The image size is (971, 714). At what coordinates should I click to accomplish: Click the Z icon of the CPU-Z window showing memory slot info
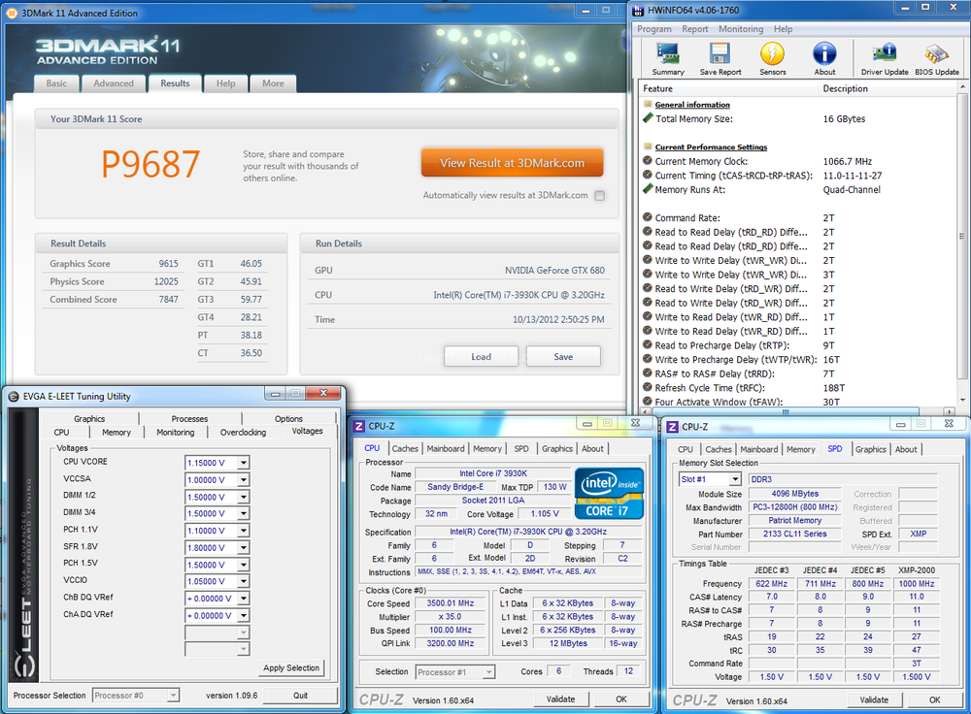click(673, 427)
